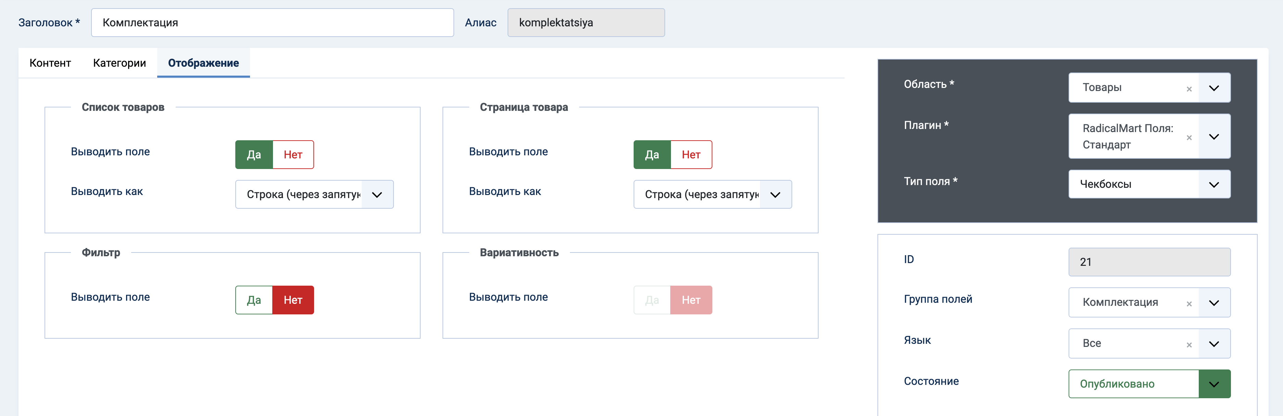Remove the RadicalMart plugin selection x icon
This screenshot has height=416, width=1283.
(x=1189, y=138)
